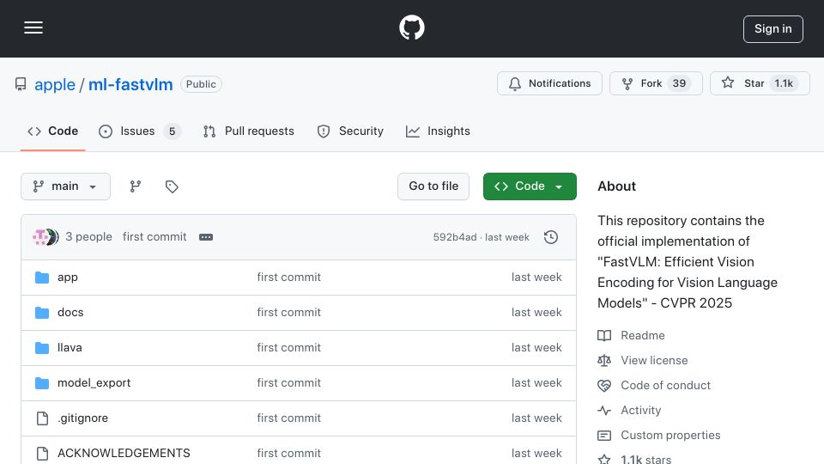Open the model_export folder
Screen dimensions: 824x464
point(94,383)
